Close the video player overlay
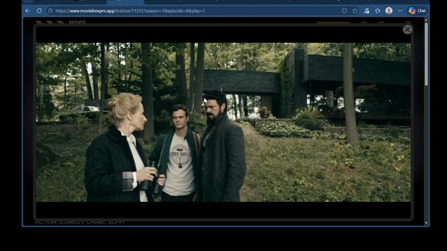 pyautogui.click(x=407, y=30)
